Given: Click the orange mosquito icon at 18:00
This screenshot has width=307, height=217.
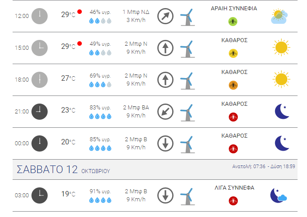Looking at the screenshot, I should tap(233, 85).
